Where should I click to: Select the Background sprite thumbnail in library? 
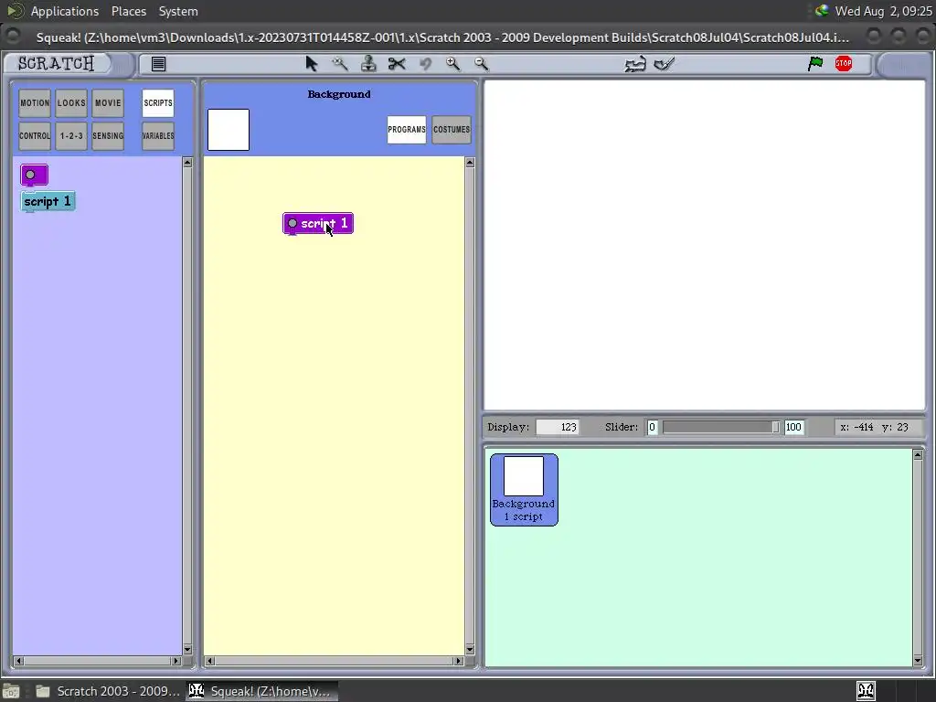524,490
